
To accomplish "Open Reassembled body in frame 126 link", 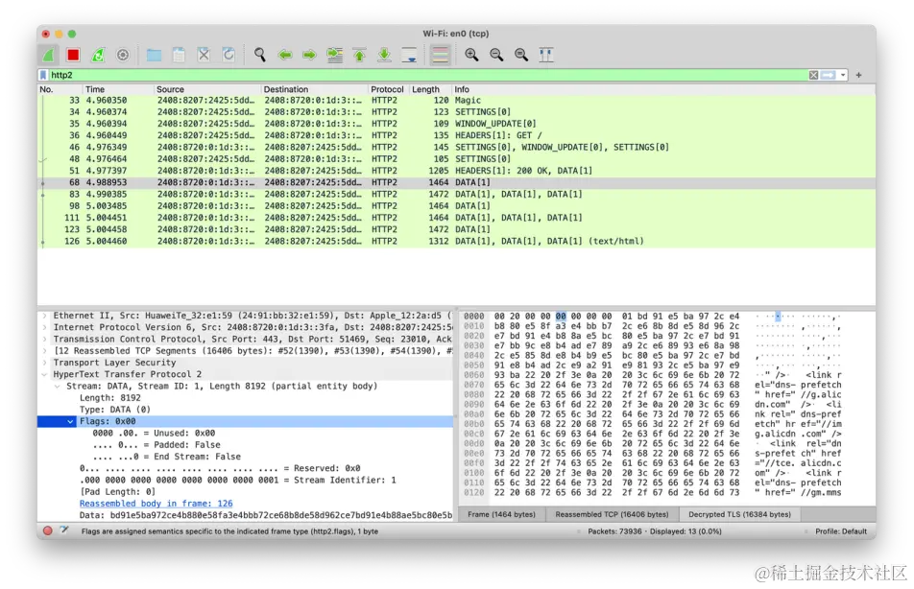I will click(156, 504).
